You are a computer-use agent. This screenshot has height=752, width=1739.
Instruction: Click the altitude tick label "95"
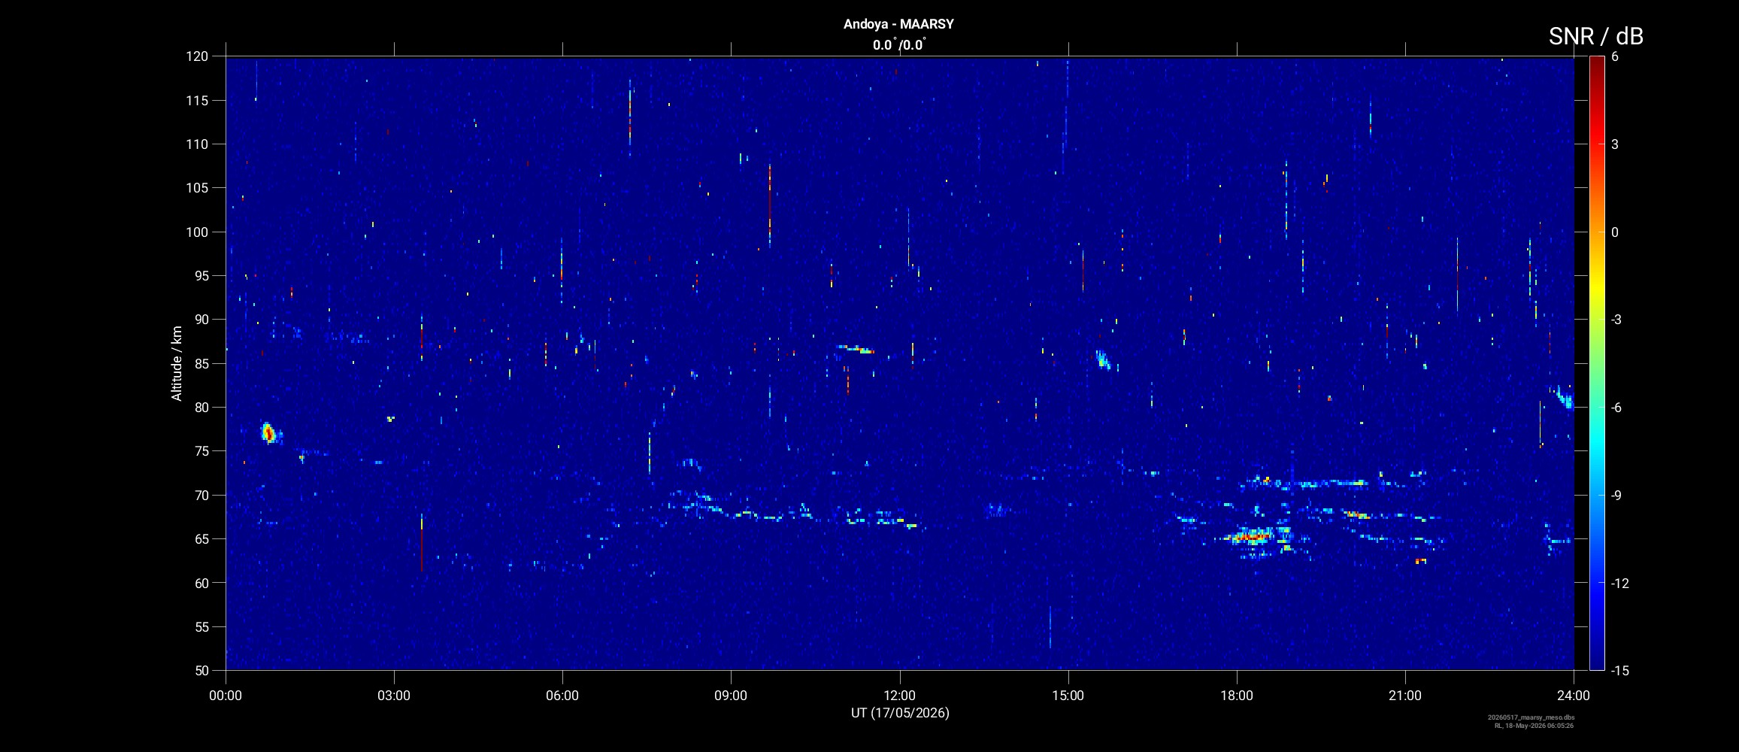click(201, 276)
